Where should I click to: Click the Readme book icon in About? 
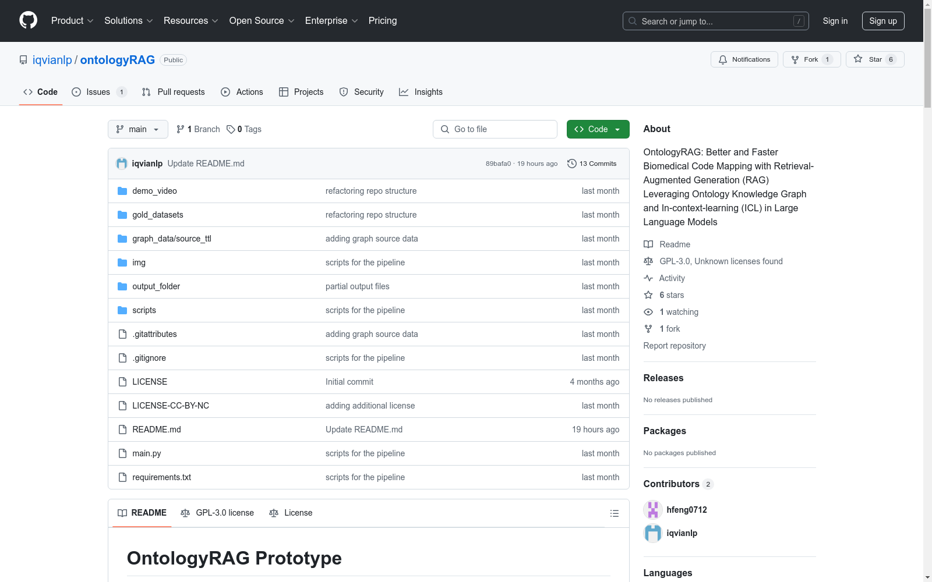tap(648, 244)
